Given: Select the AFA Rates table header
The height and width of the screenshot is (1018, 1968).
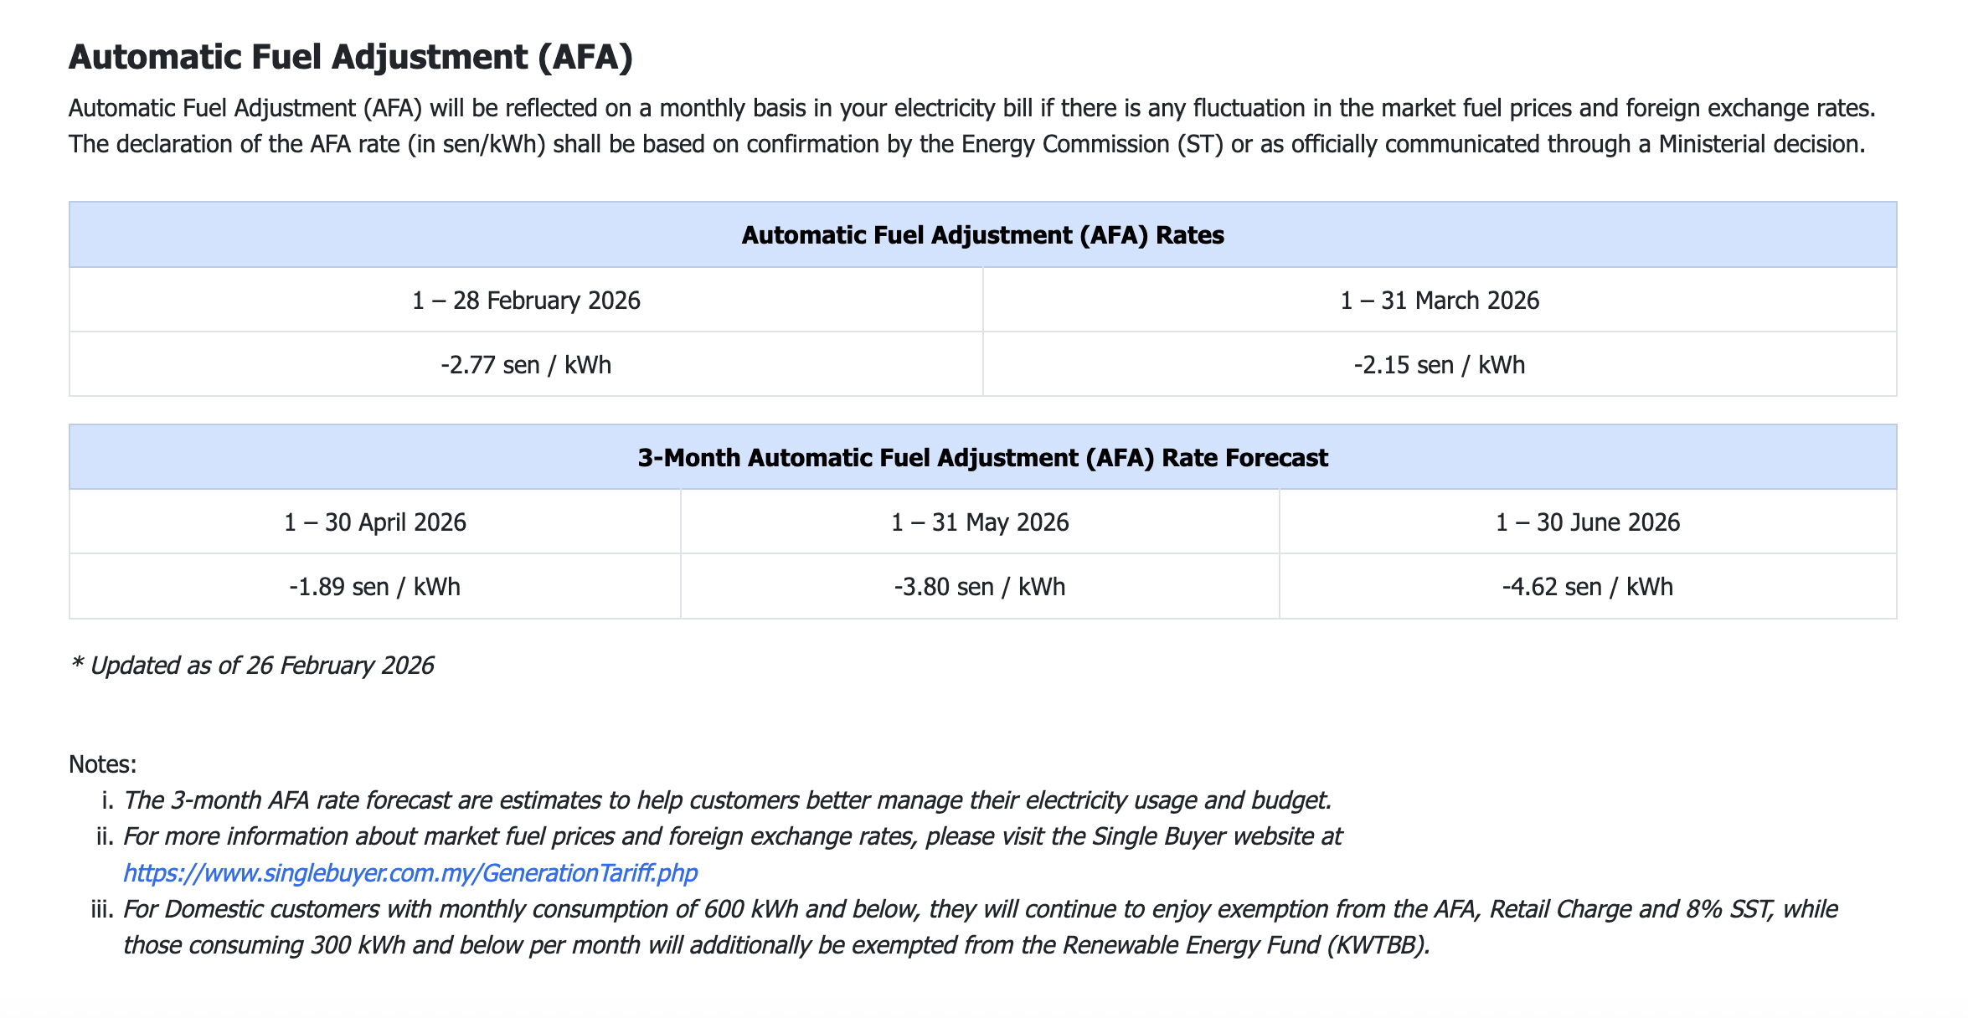Looking at the screenshot, I should 982,234.
